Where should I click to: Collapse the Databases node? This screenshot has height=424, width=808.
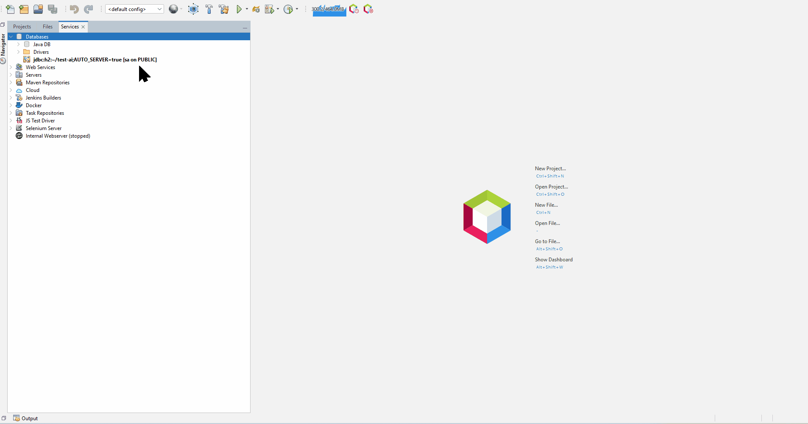pos(11,37)
